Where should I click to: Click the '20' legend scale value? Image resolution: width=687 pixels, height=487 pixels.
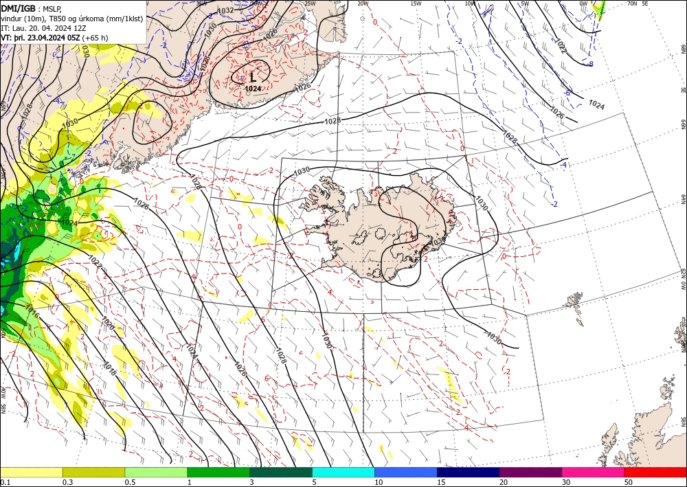tap(504, 482)
